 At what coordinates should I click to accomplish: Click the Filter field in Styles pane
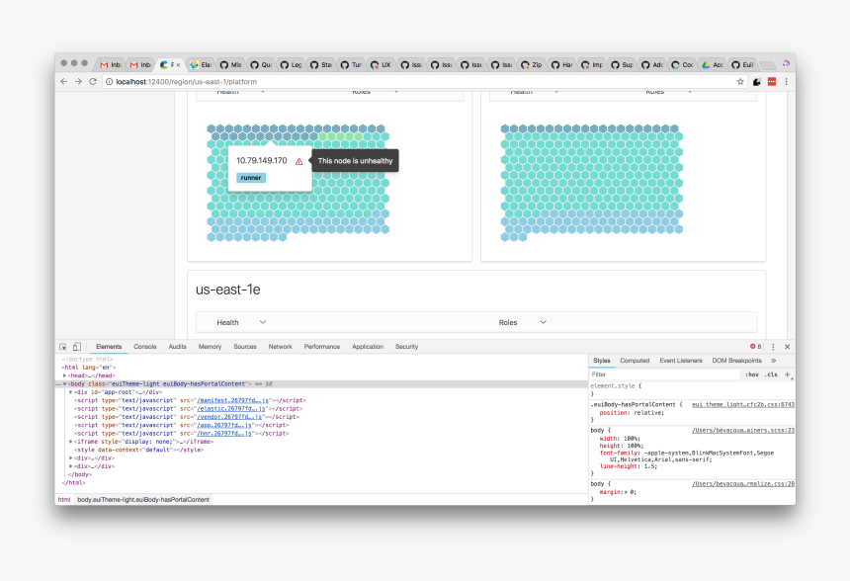tap(662, 374)
